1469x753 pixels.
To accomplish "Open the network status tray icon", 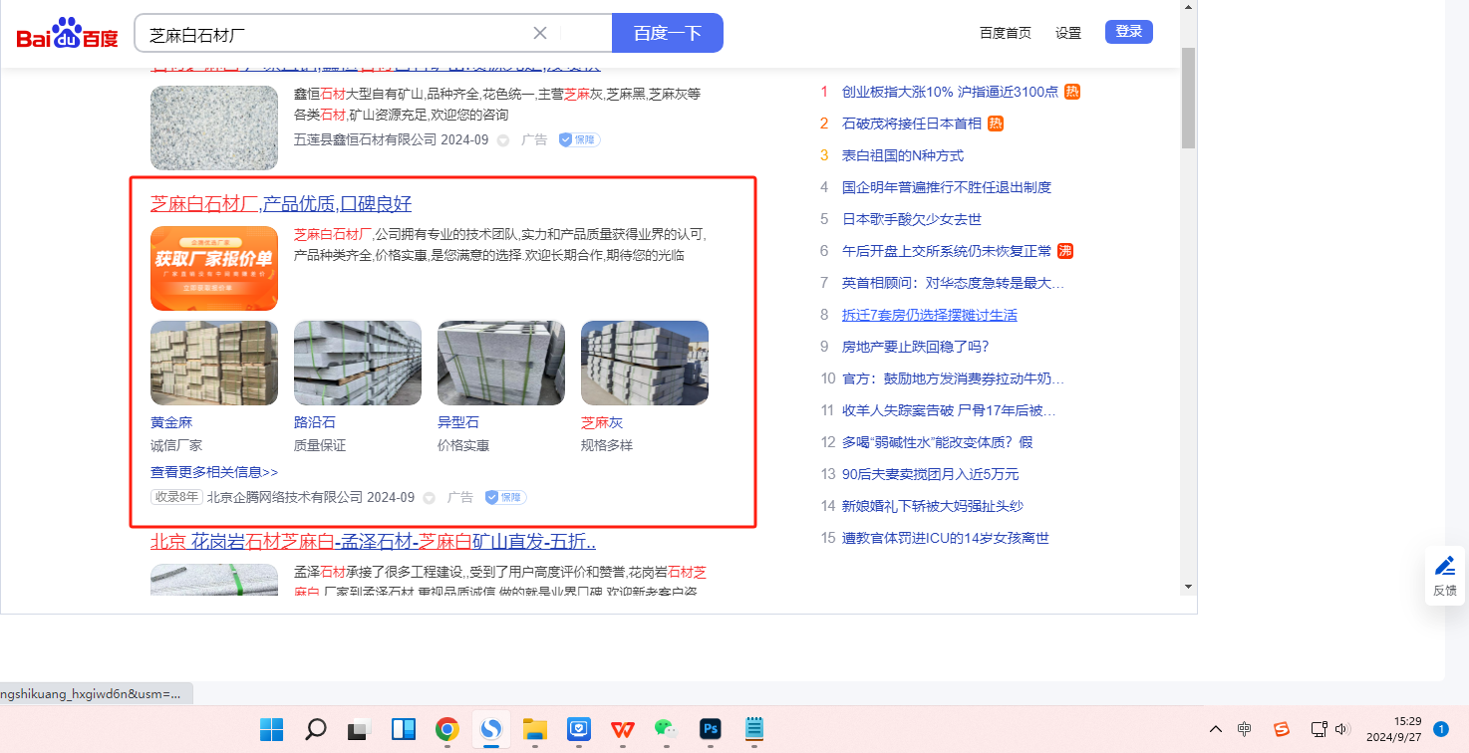I will coord(1319,729).
